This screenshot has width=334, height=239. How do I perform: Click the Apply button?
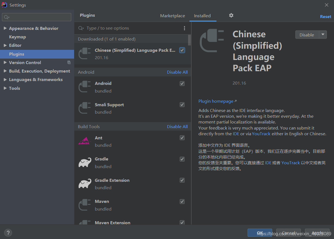click(317, 233)
